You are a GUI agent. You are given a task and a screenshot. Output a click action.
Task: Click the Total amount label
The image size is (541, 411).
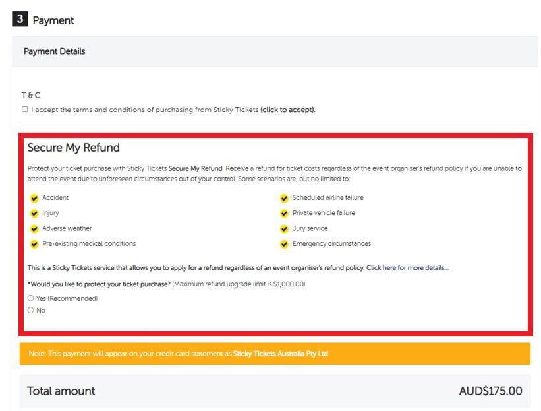pos(61,391)
